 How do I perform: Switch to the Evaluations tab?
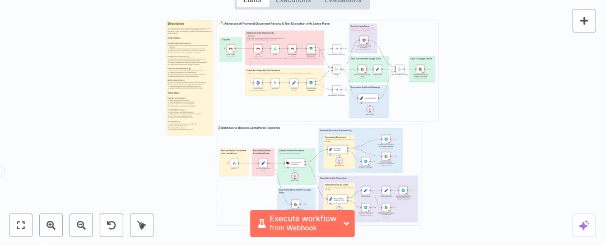pyautogui.click(x=343, y=2)
